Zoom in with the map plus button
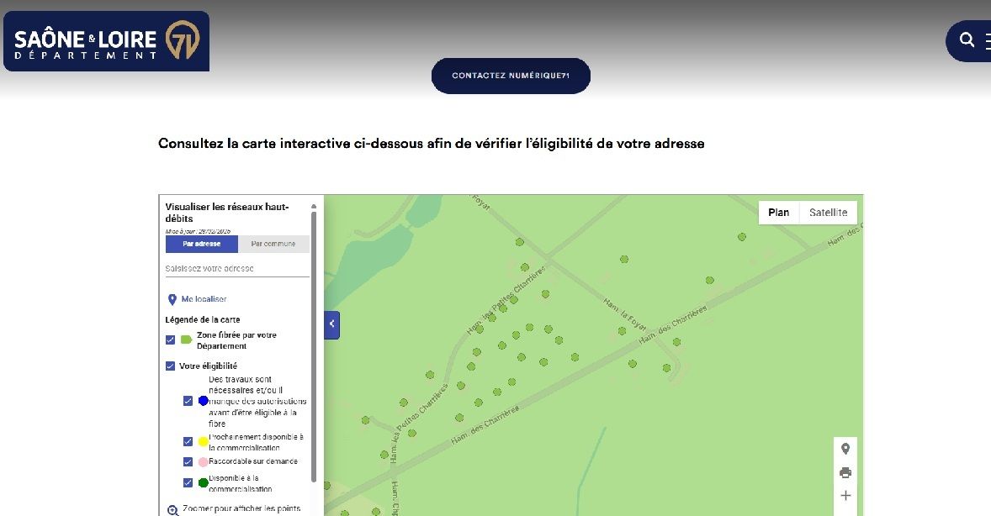991x516 pixels. coord(845,496)
